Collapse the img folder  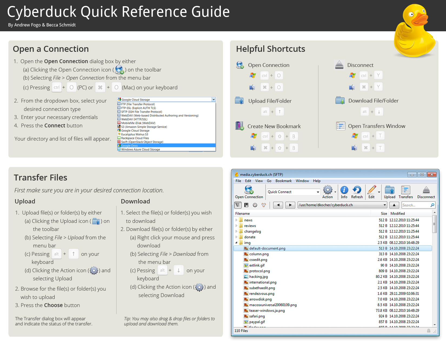pyautogui.click(x=237, y=243)
